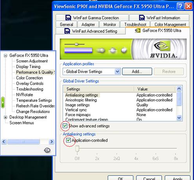Select Troubleshooting in side menu
This screenshot has height=180, width=194.
tap(30, 89)
